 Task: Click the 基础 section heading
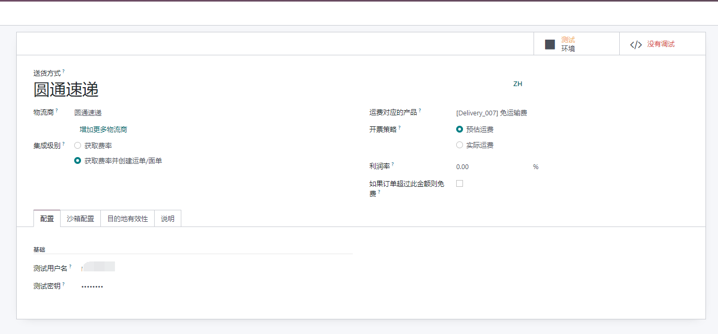pos(39,249)
